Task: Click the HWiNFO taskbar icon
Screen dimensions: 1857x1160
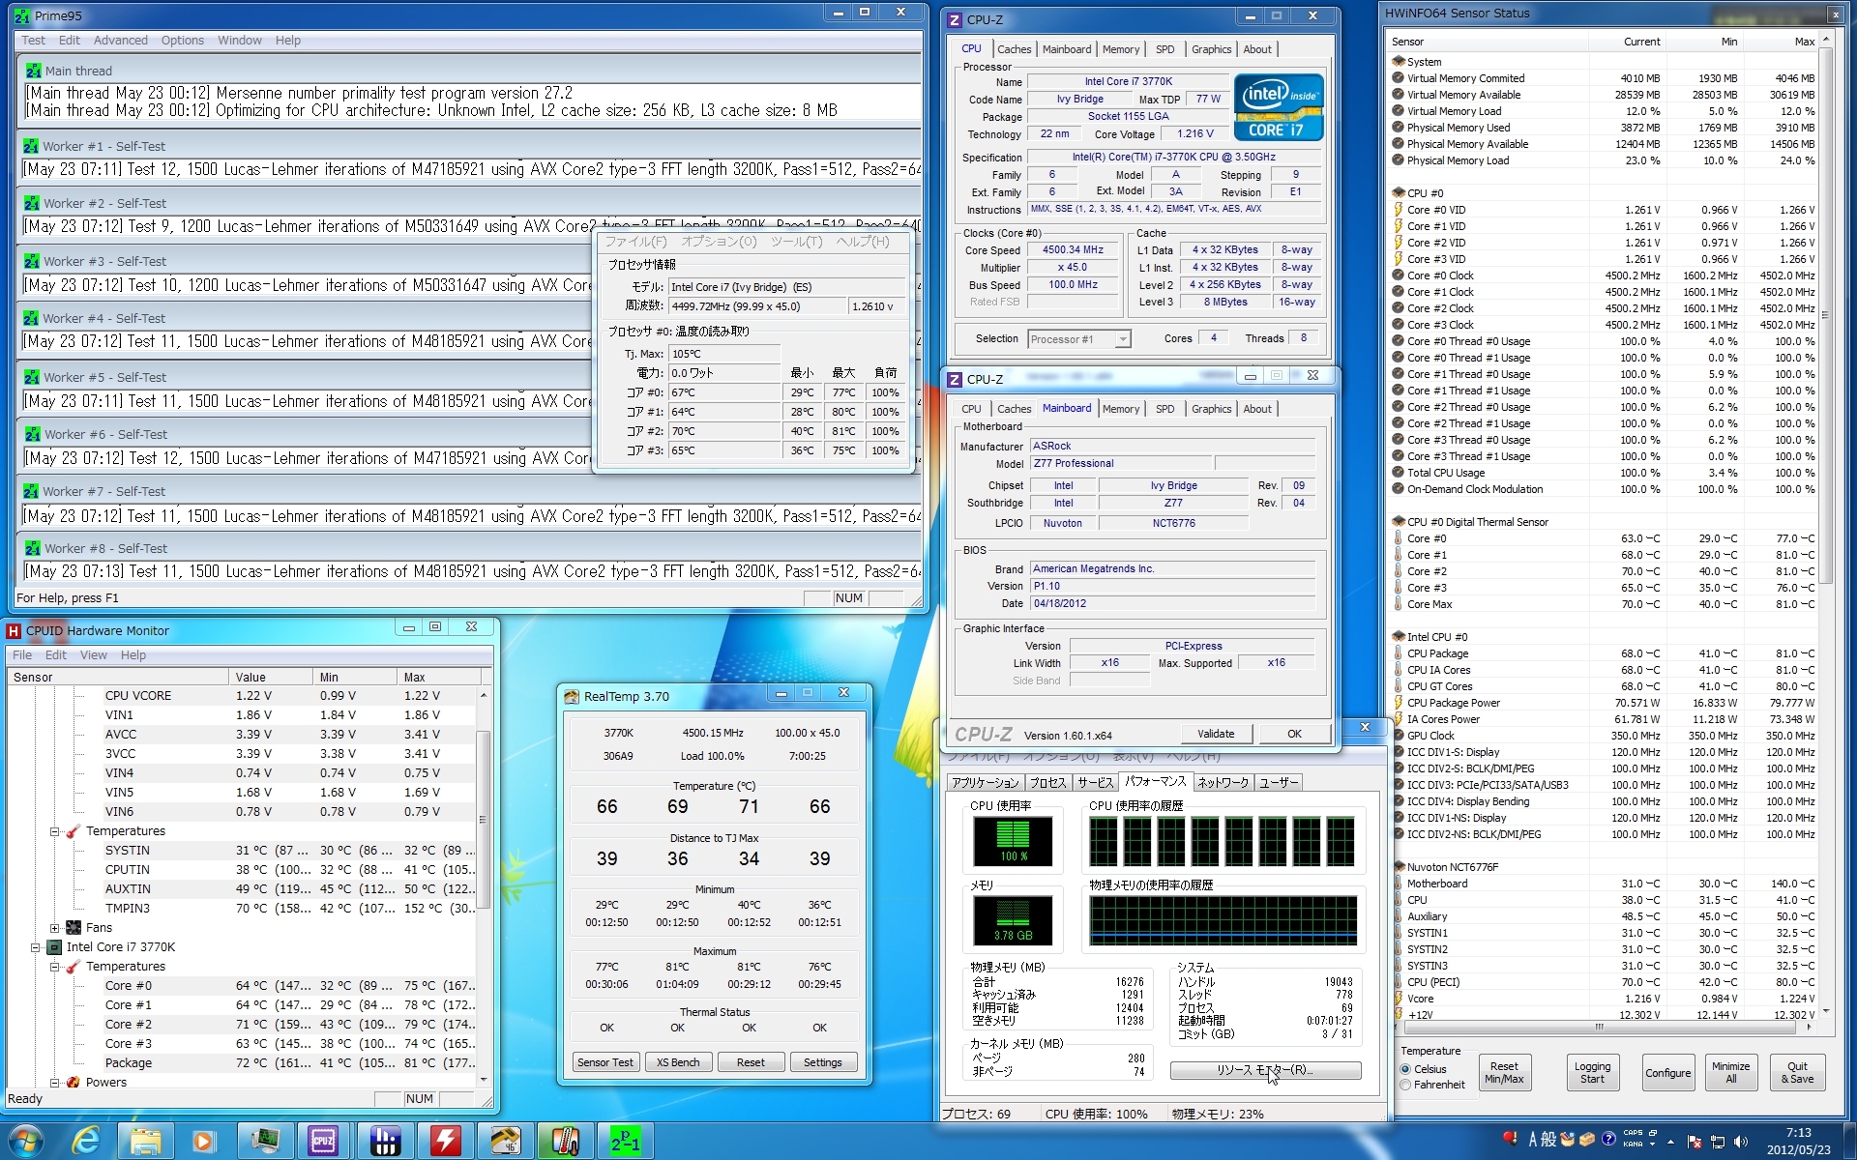Action: [x=385, y=1142]
